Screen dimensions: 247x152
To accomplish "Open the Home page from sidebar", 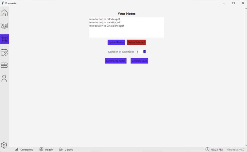I will [x=4, y=13].
